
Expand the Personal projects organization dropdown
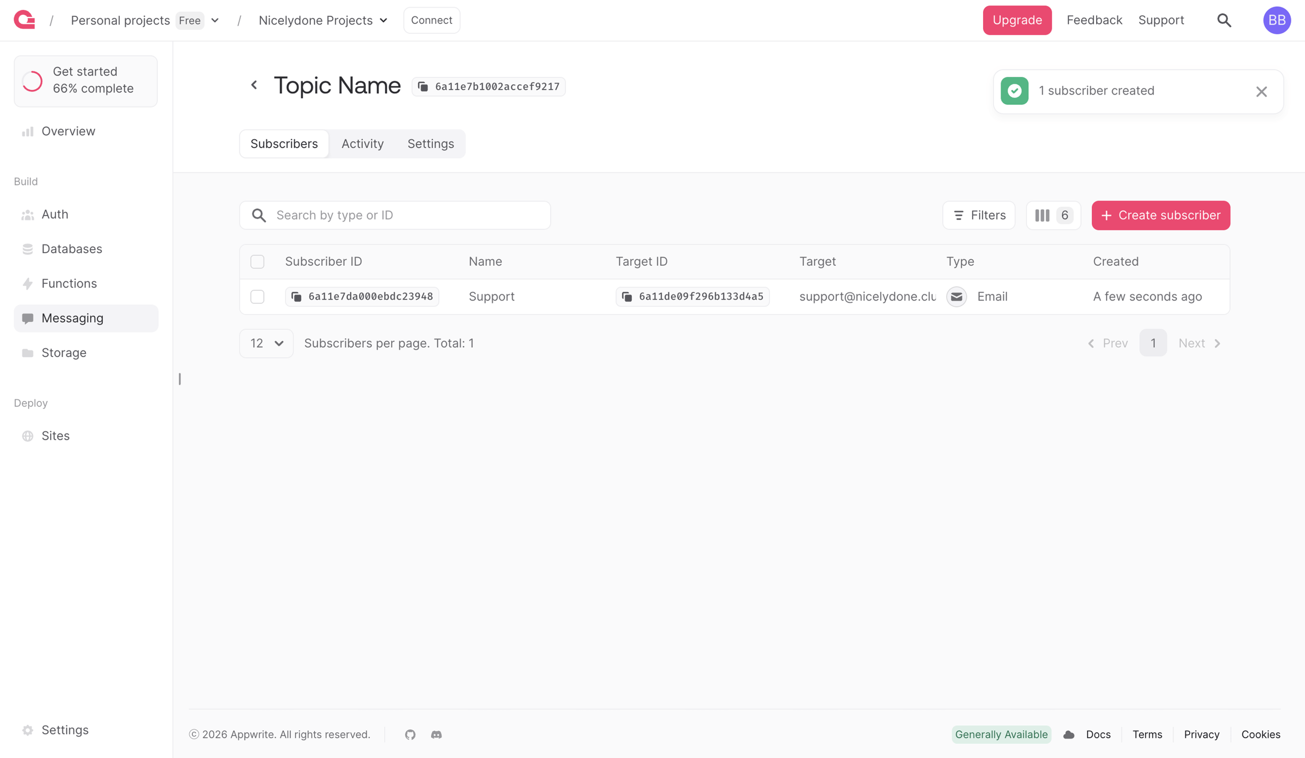click(x=215, y=20)
